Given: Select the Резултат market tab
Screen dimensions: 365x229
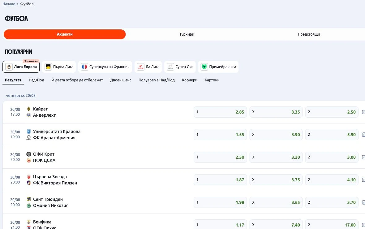Looking at the screenshot, I should pos(13,80).
